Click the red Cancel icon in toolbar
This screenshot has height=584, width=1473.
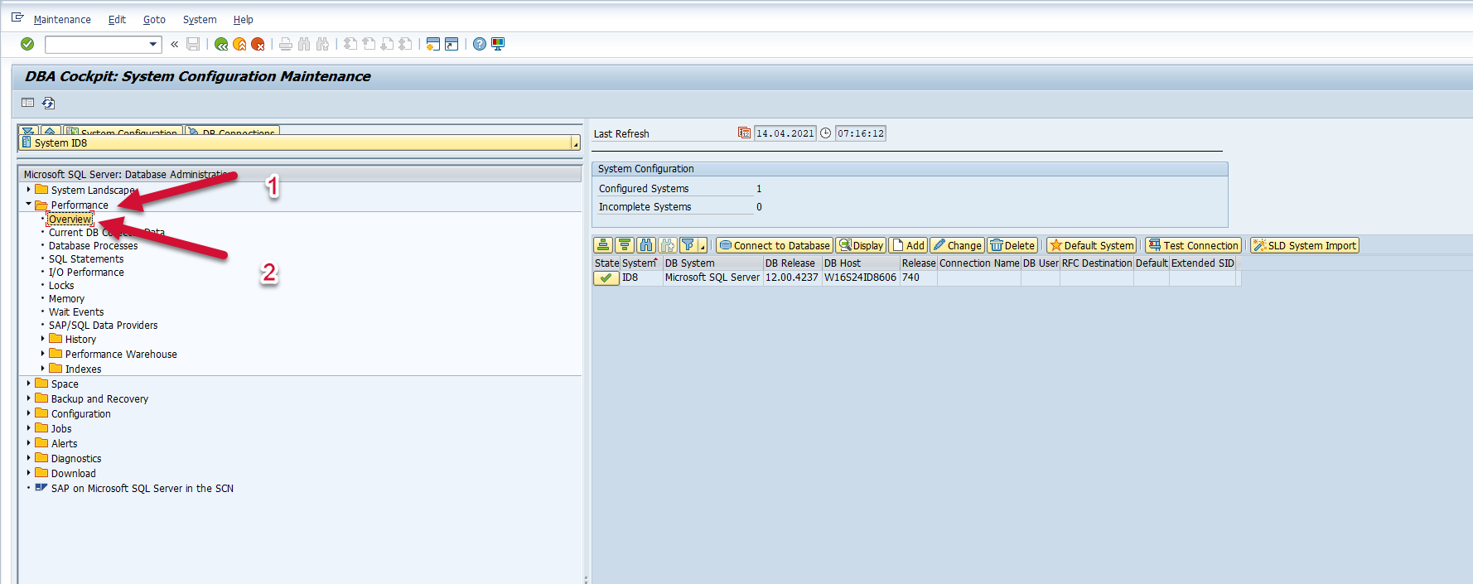point(258,44)
